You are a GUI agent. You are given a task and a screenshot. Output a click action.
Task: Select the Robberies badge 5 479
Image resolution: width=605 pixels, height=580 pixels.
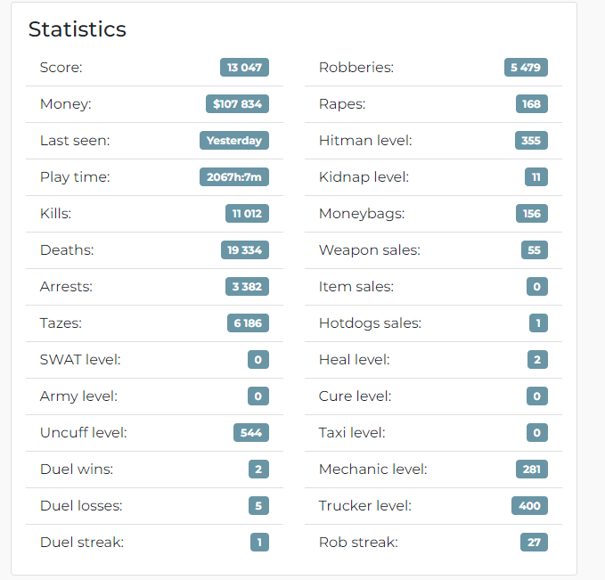coord(526,67)
